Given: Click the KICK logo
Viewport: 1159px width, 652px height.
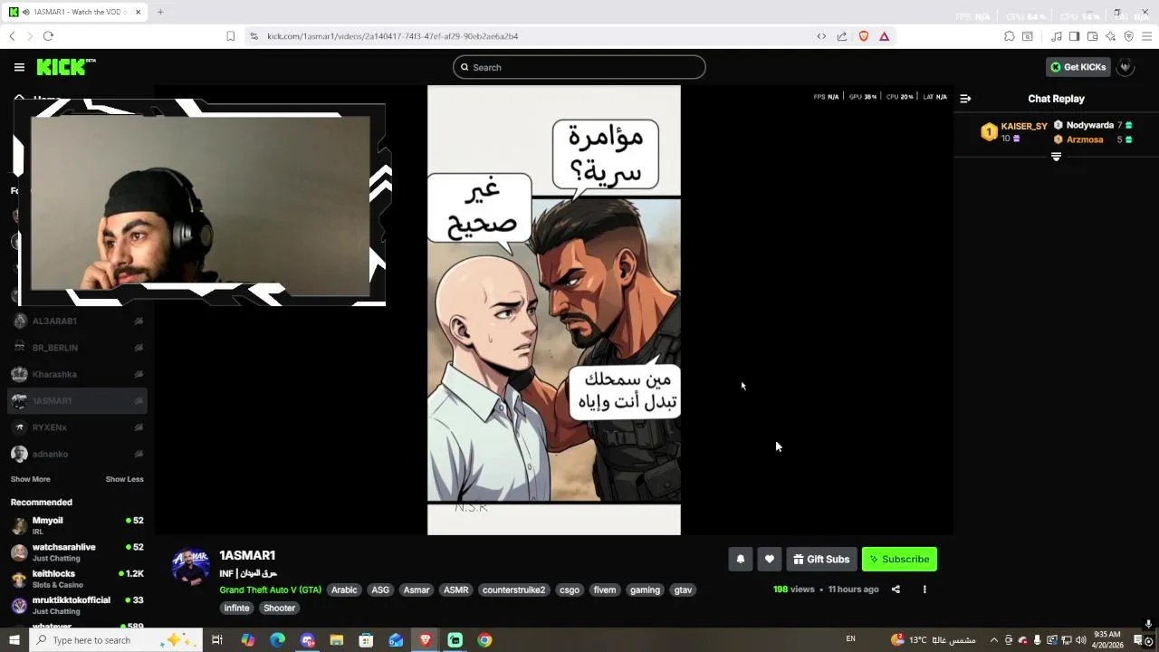Looking at the screenshot, I should pyautogui.click(x=66, y=67).
